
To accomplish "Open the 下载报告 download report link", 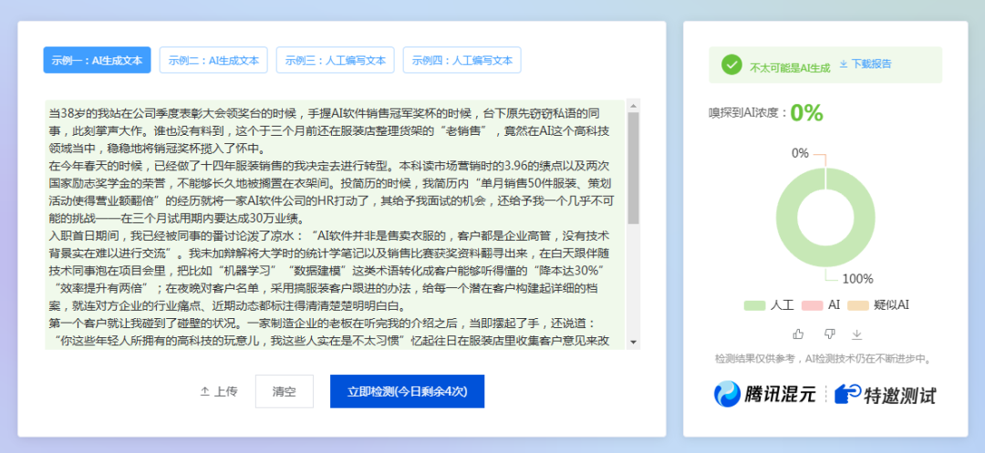I will [x=871, y=65].
